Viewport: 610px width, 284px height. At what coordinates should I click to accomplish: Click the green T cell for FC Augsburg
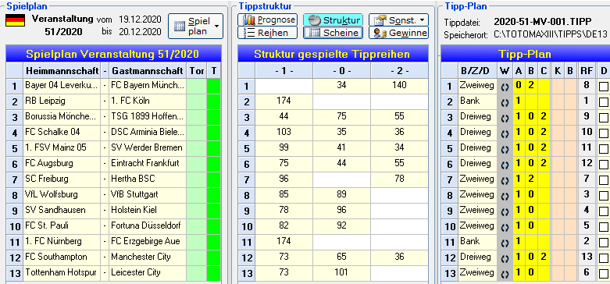click(213, 164)
